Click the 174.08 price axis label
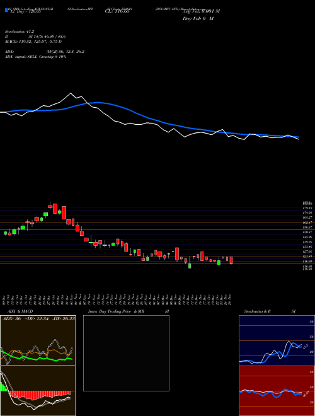The image size is (315, 416). [x=307, y=213]
